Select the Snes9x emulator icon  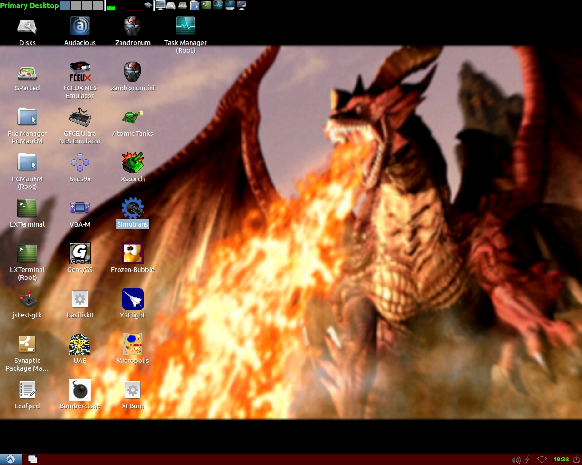click(x=80, y=163)
